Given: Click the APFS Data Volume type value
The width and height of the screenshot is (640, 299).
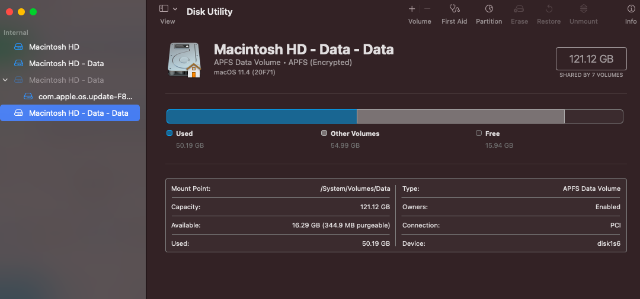Looking at the screenshot, I should pos(591,188).
